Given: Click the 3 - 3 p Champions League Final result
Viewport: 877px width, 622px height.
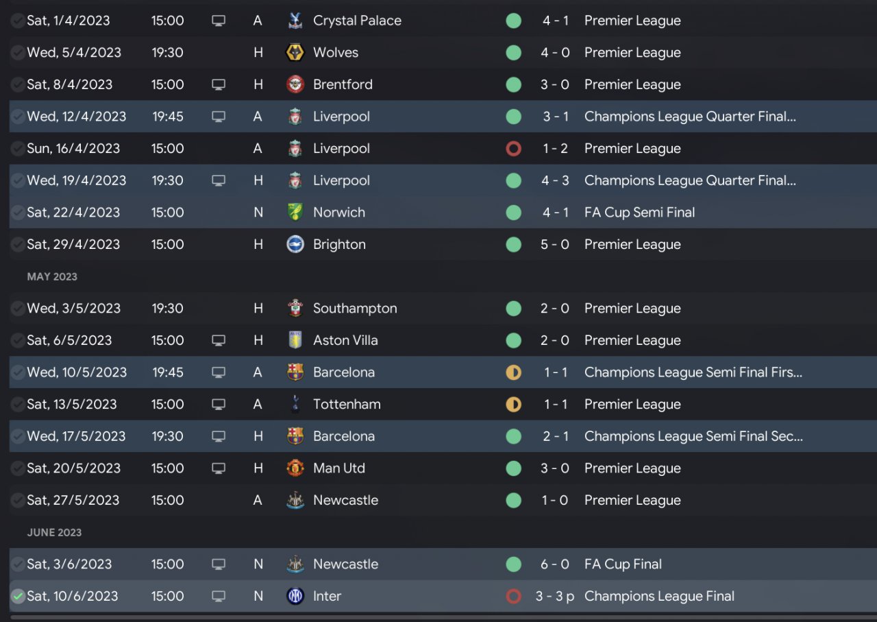Looking at the screenshot, I should [x=554, y=596].
